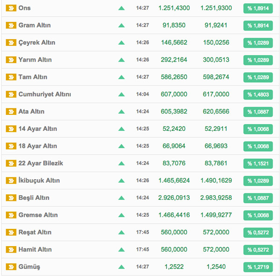Image resolution: width=280 pixels, height=276 pixels.
Task: Click the % 1,2719 change badge for Gümüş
Action: 258,267
